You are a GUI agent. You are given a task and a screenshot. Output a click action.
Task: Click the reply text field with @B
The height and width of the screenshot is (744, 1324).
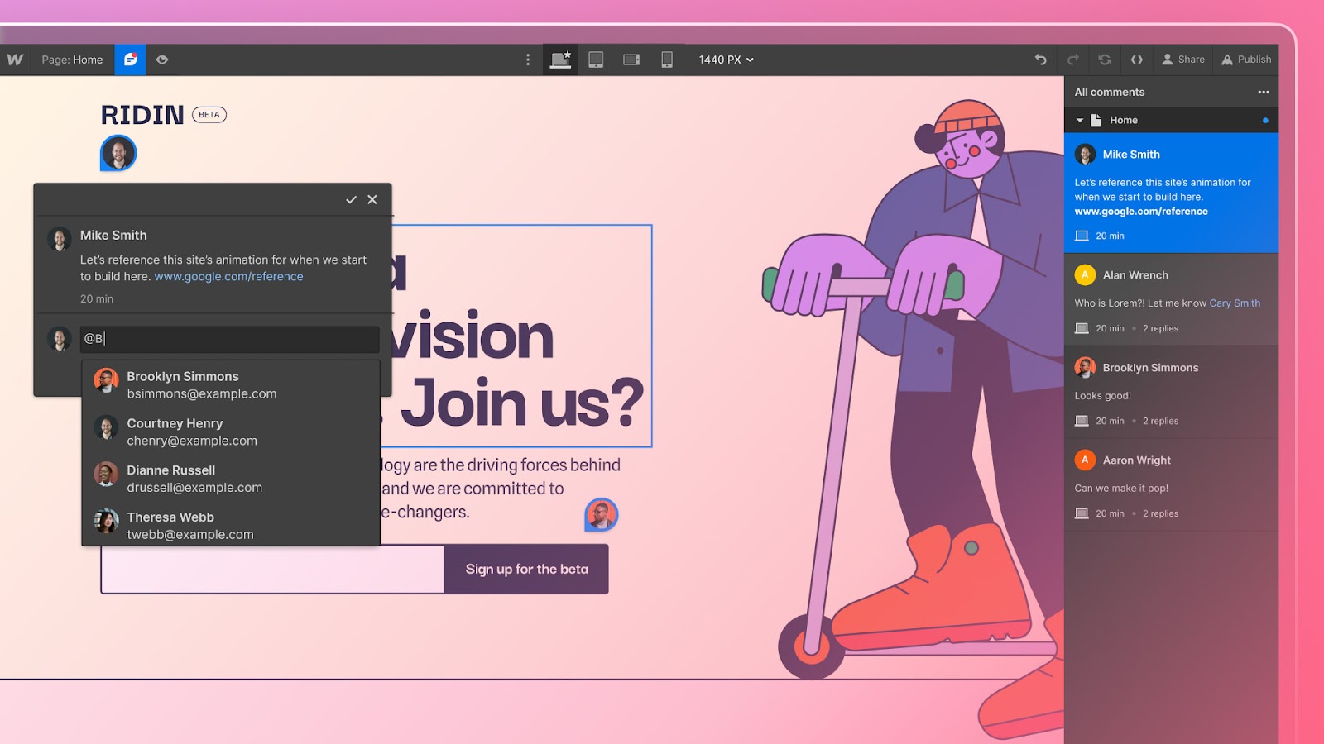[230, 339]
